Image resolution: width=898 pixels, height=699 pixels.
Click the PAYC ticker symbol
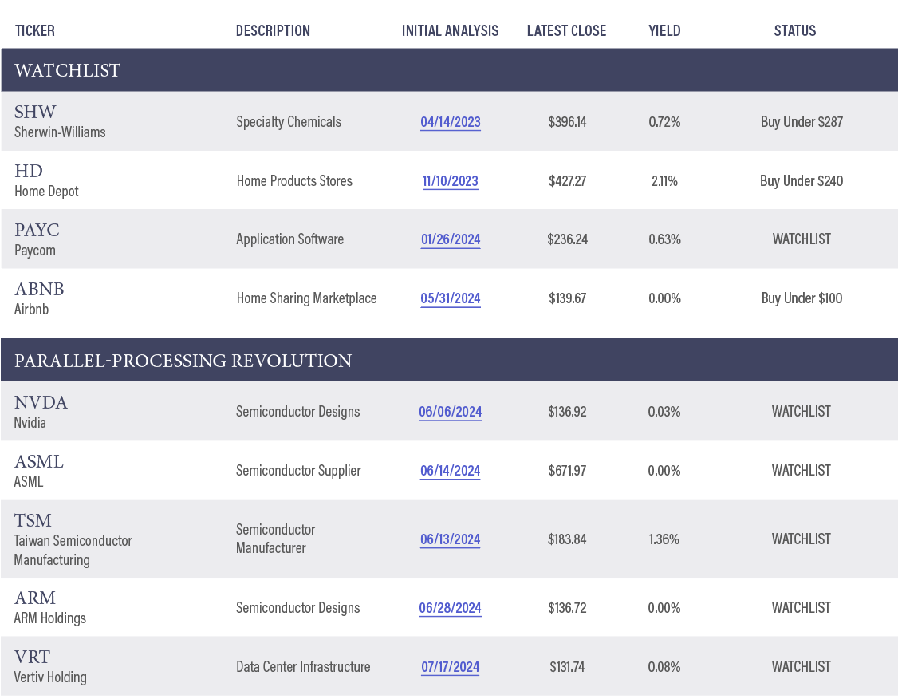click(x=37, y=230)
